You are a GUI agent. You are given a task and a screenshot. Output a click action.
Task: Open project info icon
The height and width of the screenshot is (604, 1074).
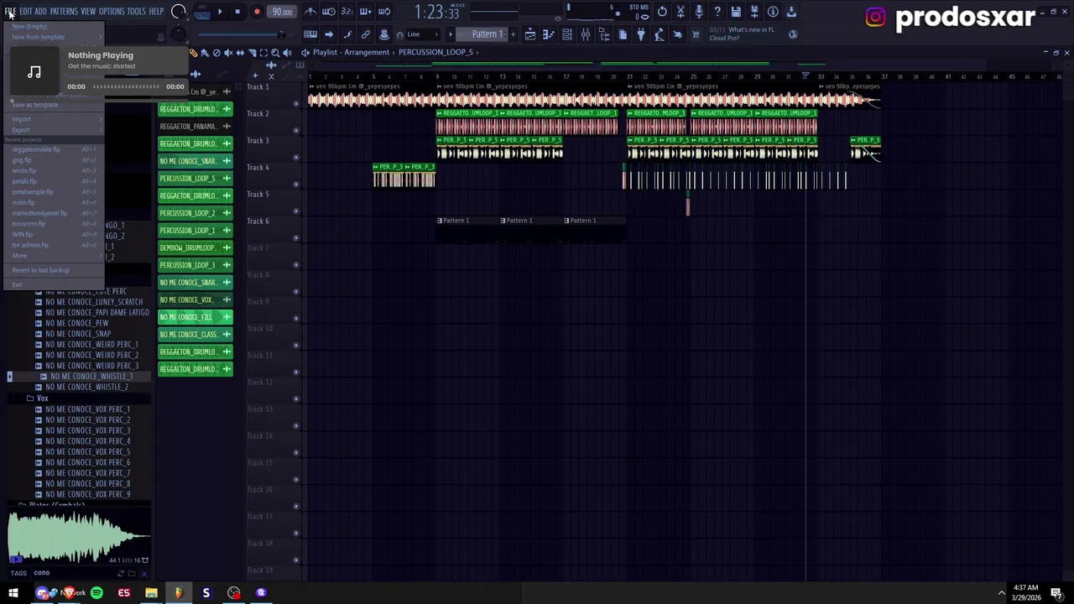773,12
